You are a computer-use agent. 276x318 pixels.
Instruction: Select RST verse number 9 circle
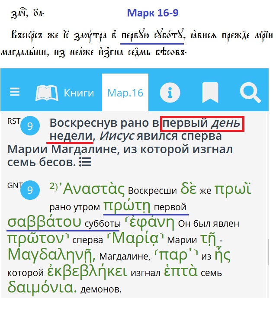pyautogui.click(x=30, y=126)
